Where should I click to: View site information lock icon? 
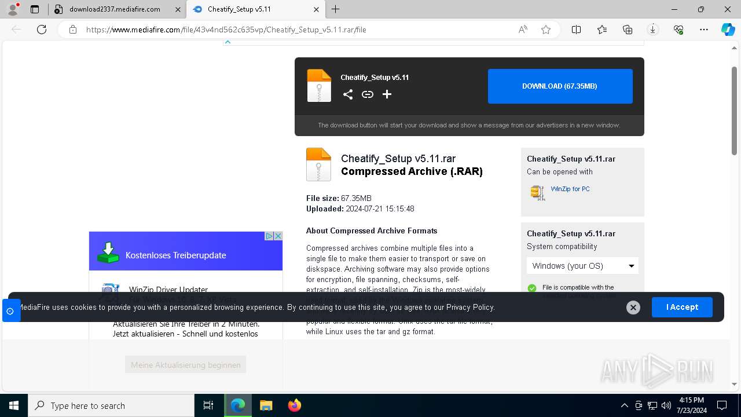click(x=73, y=30)
